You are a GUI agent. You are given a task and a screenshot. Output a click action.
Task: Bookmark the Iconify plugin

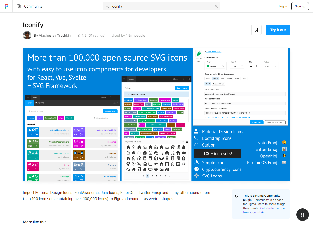point(256,30)
